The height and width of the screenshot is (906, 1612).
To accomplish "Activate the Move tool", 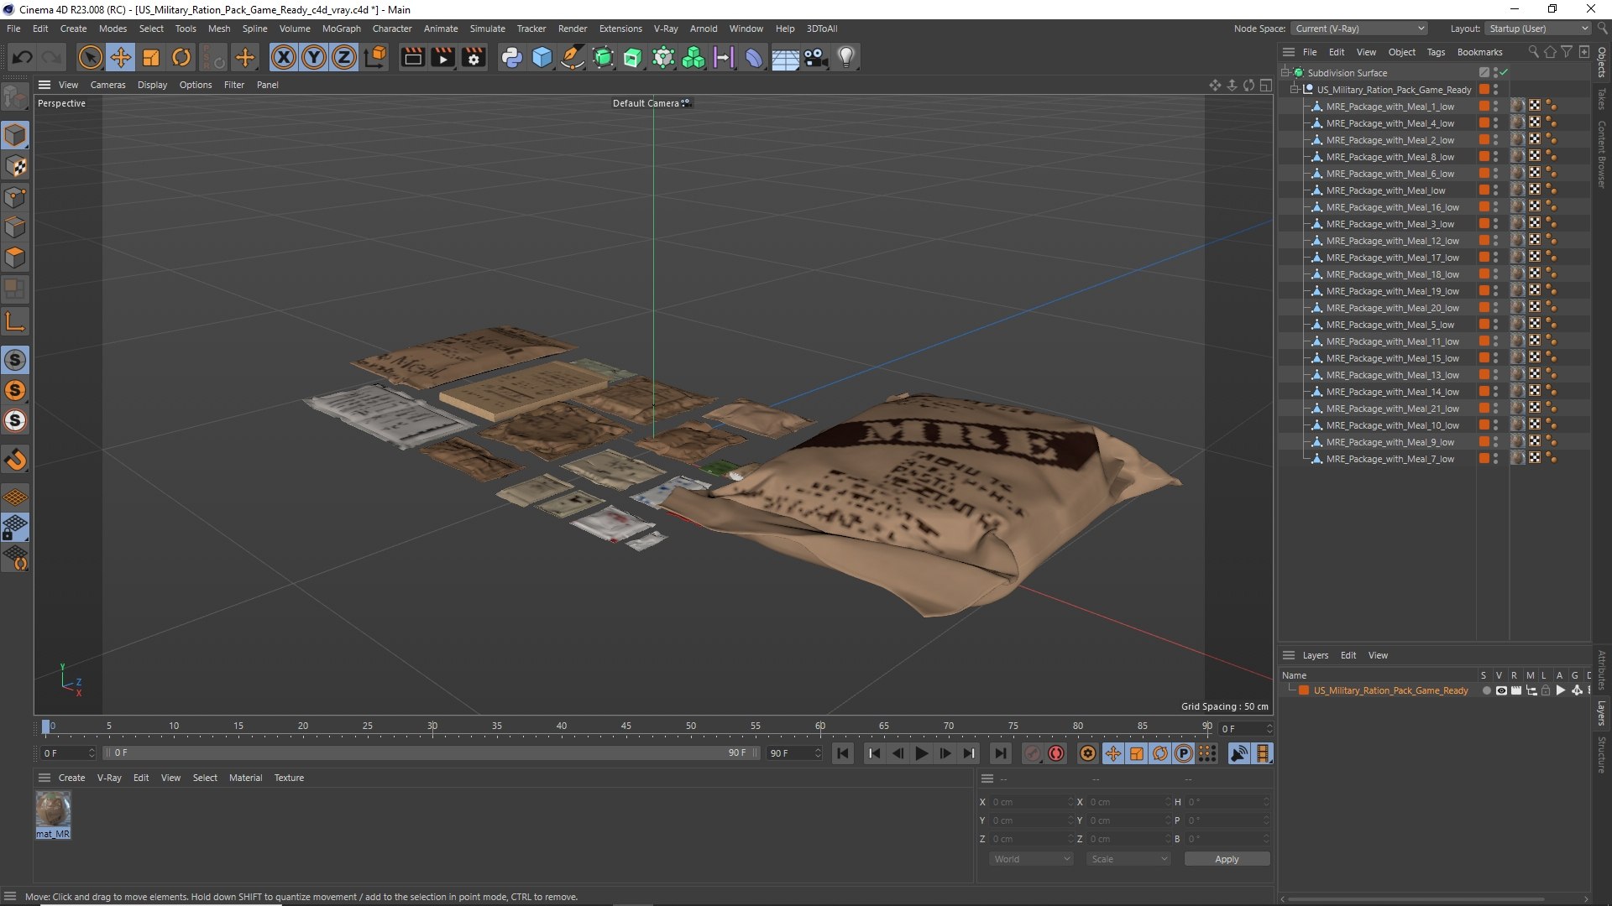I will tap(121, 57).
